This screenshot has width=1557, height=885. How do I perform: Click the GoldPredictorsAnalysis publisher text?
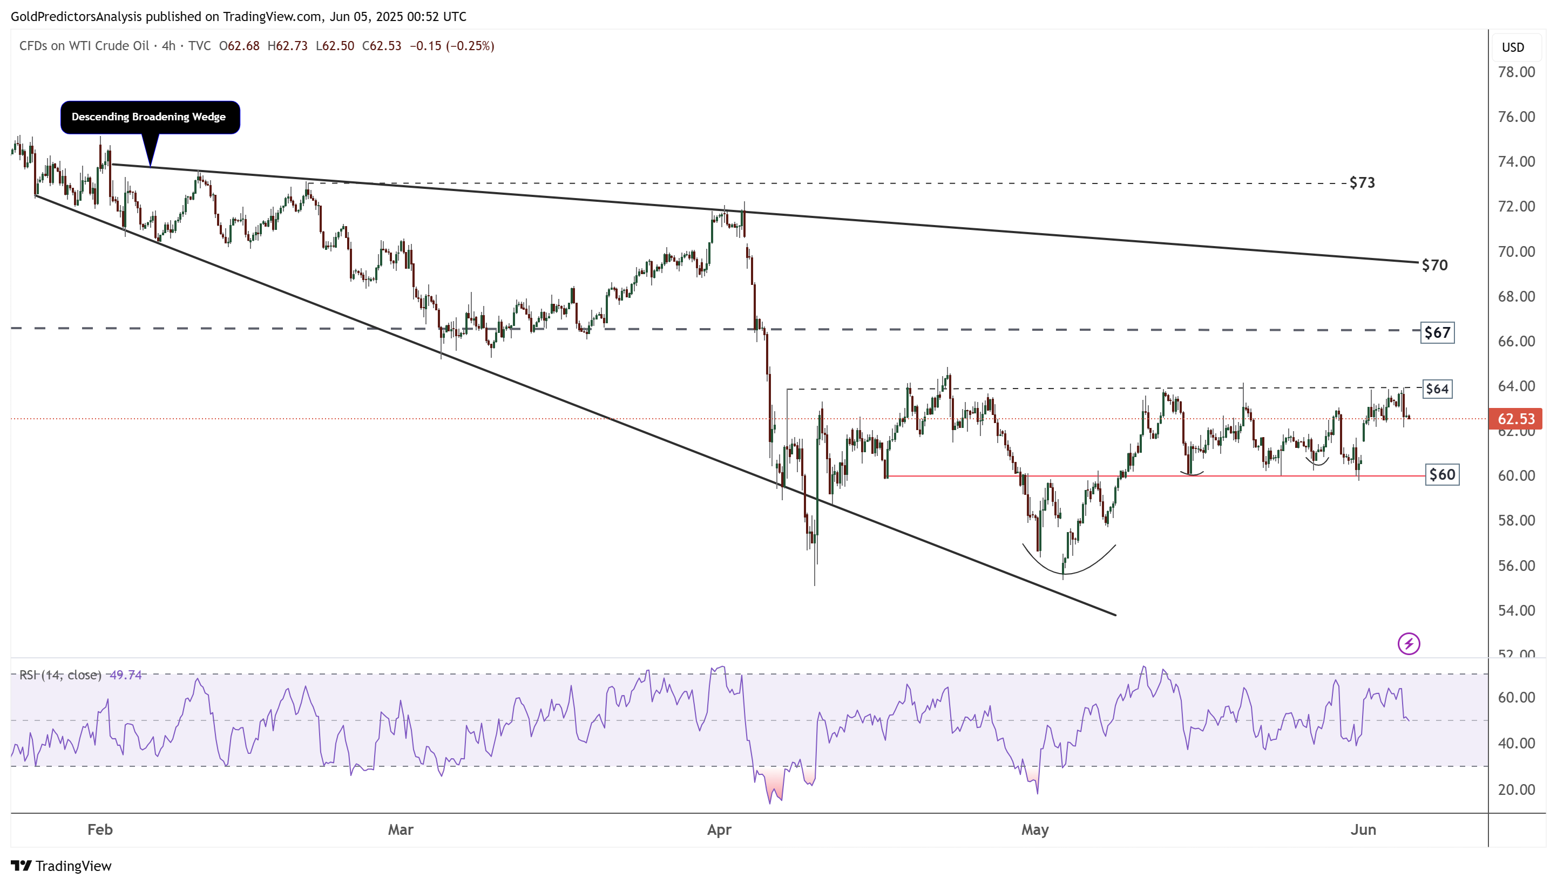click(x=77, y=16)
